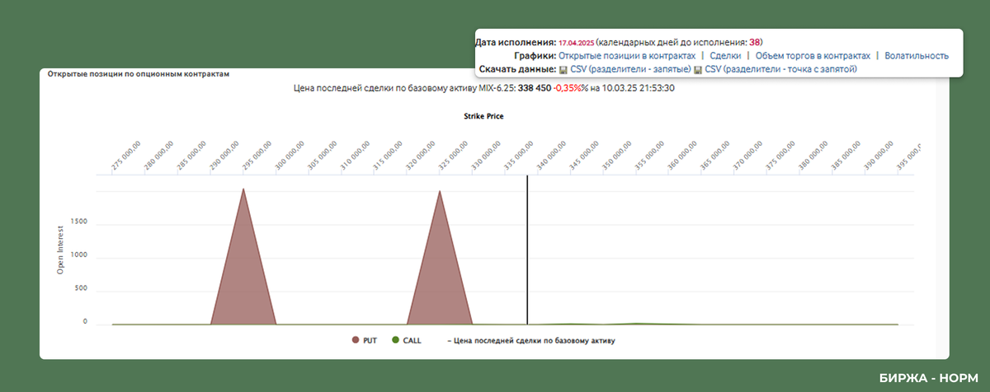
Task: Click the last-trade price legend entry
Action: click(x=531, y=339)
